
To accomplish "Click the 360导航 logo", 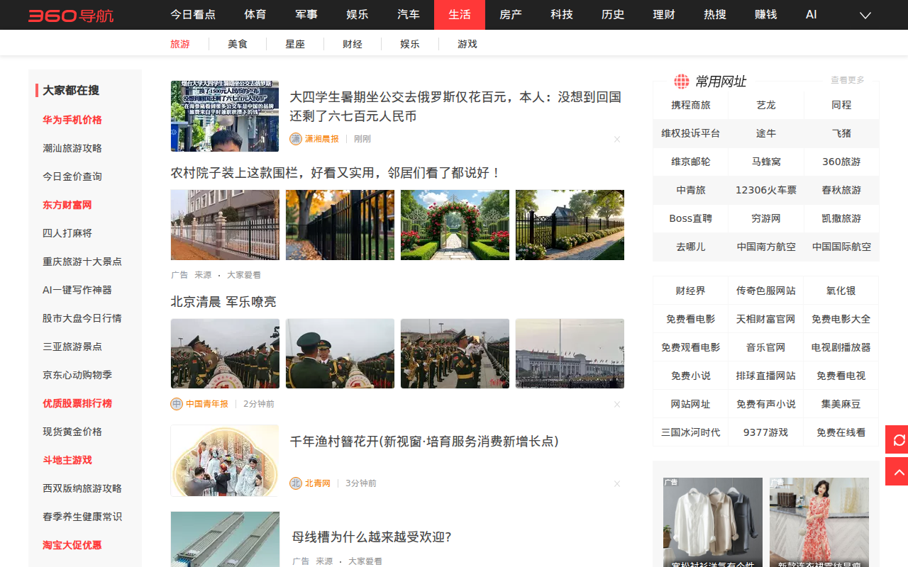I will pos(71,15).
